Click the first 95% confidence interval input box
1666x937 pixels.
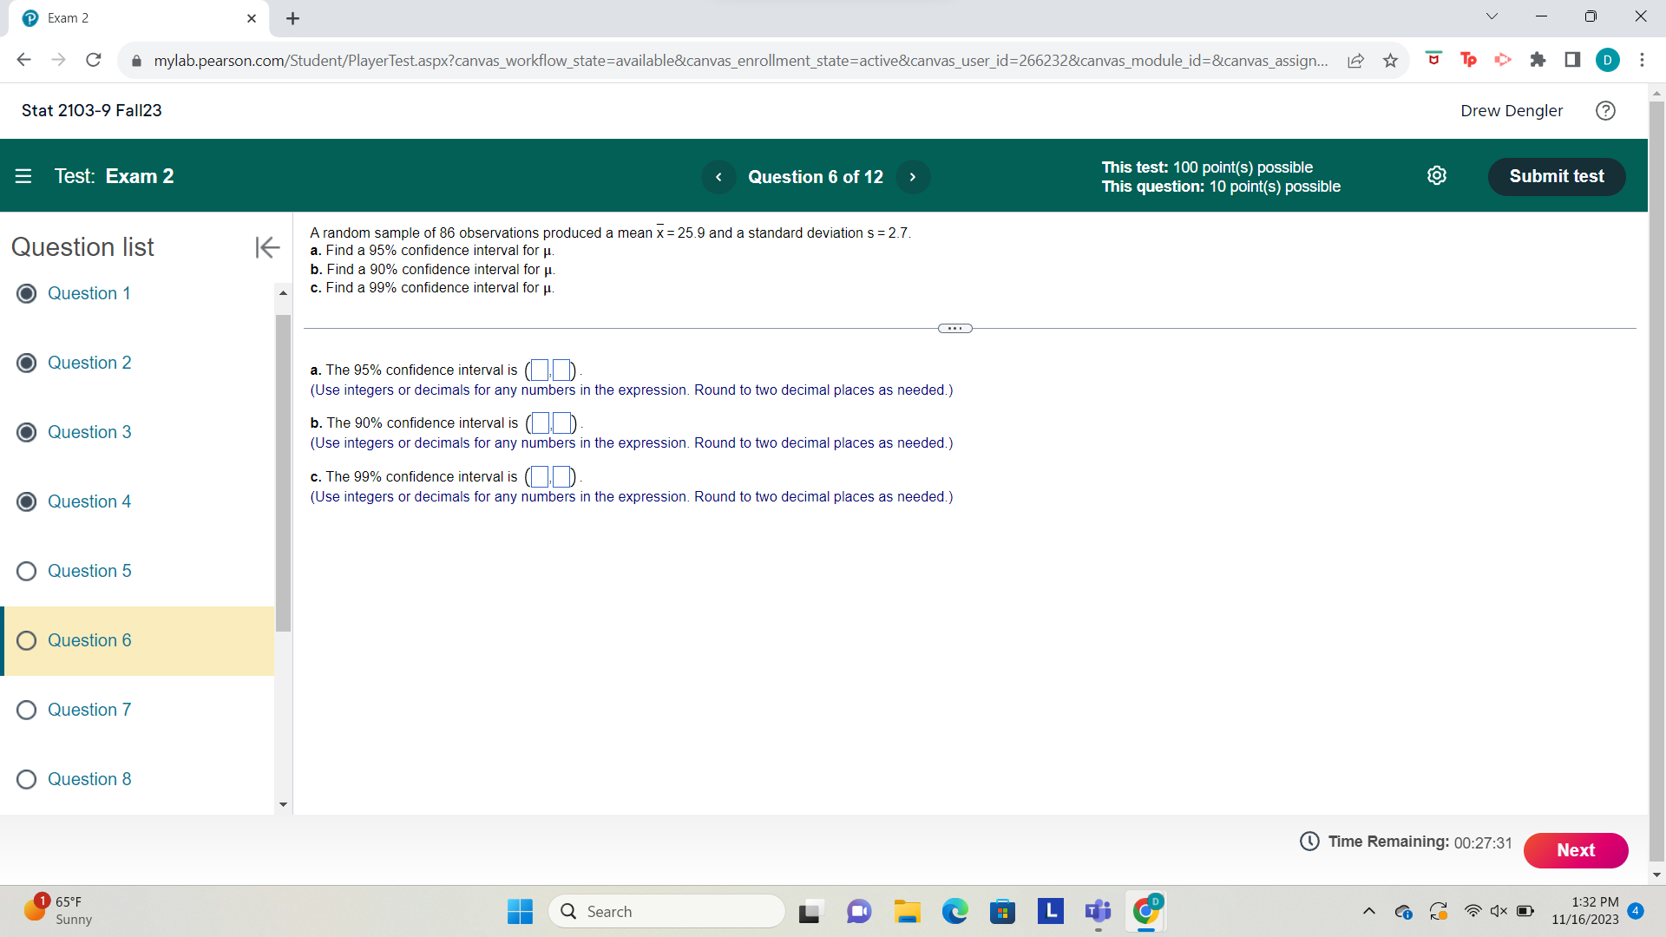click(538, 370)
